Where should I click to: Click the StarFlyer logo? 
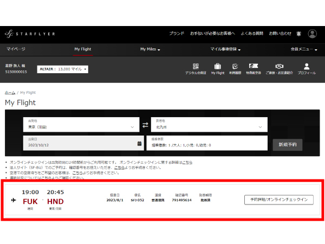tap(29, 34)
